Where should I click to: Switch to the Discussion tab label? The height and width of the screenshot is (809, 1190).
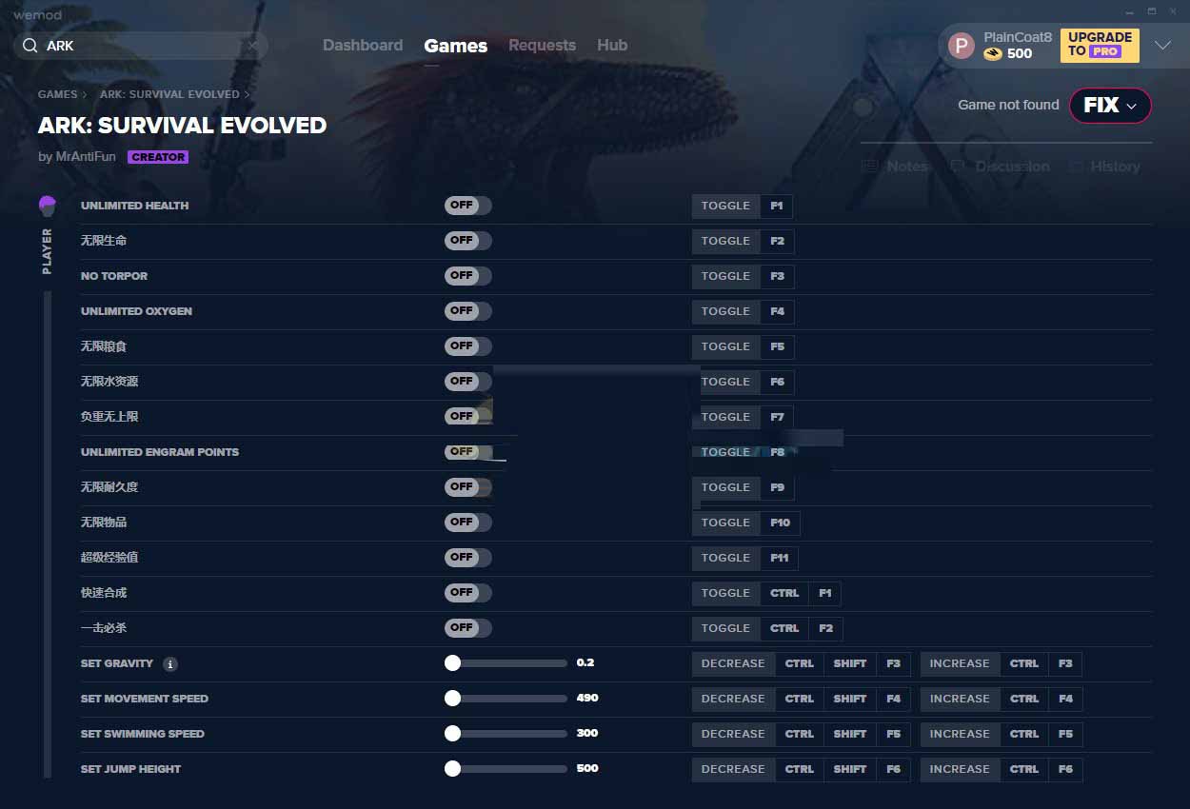click(x=1012, y=166)
